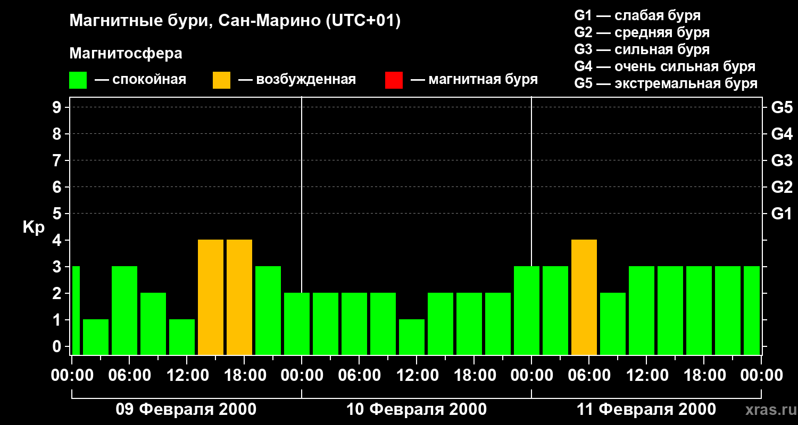
Task: Click the second orange bar on 09 Февраля 2000
Action: pos(239,297)
